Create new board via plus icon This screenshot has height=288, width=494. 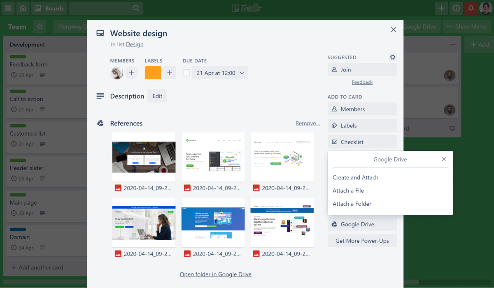pos(441,8)
